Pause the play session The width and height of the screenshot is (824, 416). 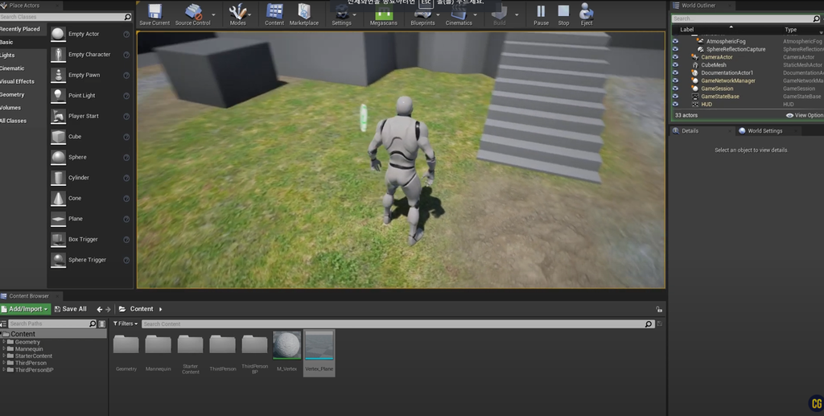tap(541, 14)
